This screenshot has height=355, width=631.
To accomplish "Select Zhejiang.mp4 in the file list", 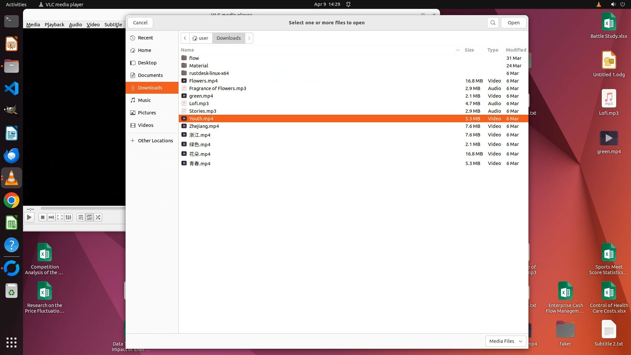I will (x=204, y=126).
